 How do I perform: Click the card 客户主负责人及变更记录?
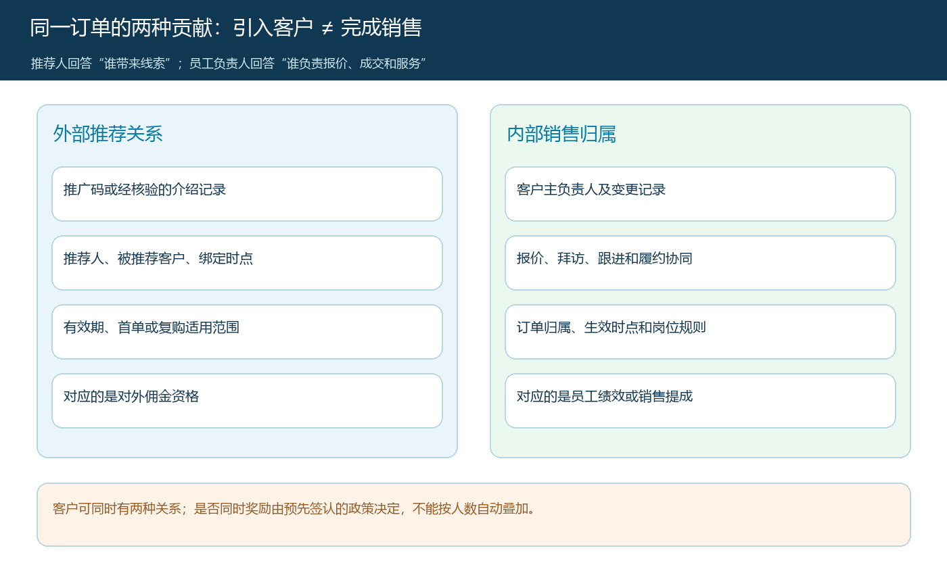(700, 194)
